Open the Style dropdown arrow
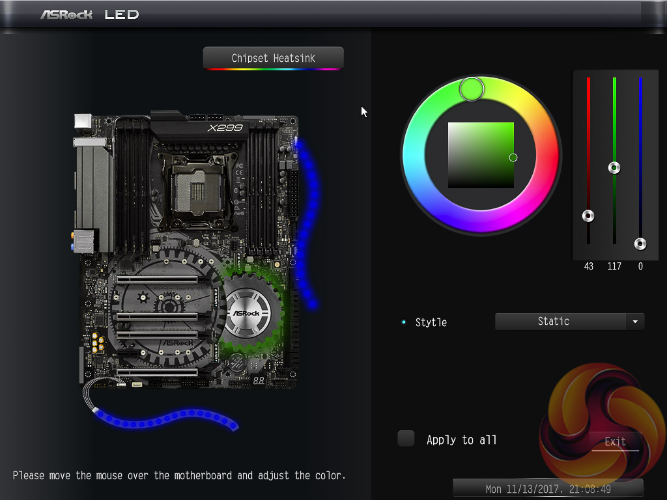667x500 pixels. pos(635,322)
